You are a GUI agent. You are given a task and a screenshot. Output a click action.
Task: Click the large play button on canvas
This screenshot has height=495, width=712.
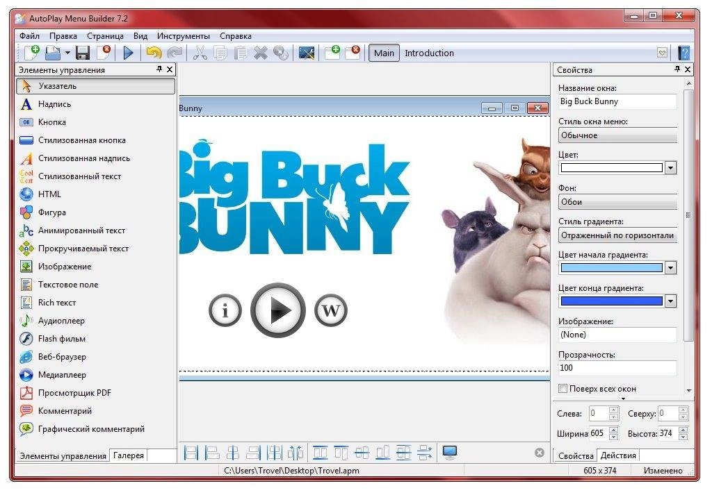click(278, 310)
